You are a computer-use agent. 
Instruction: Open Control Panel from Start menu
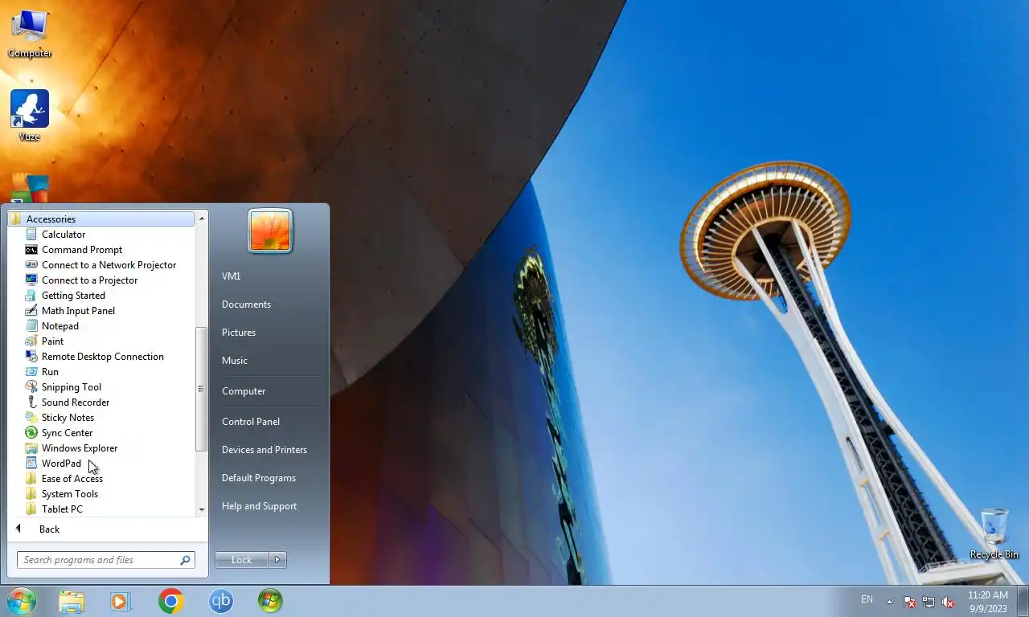251,422
